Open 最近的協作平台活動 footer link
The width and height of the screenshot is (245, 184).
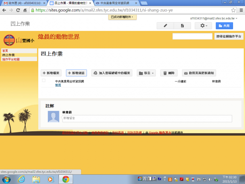point(75,133)
